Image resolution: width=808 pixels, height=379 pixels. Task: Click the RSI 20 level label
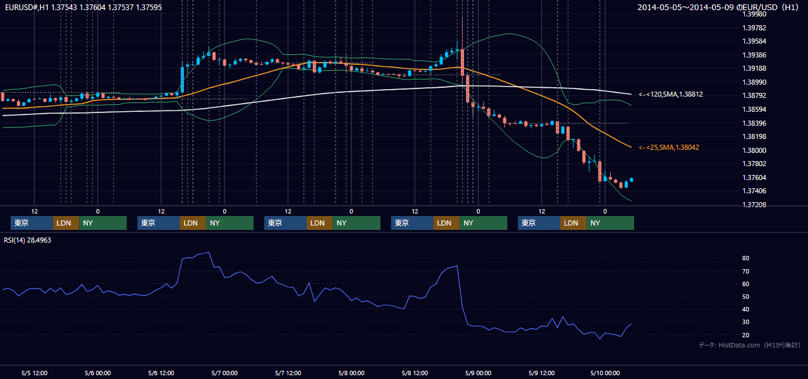746,334
